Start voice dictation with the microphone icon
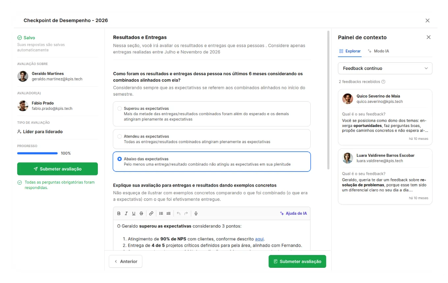 [x=196, y=213]
